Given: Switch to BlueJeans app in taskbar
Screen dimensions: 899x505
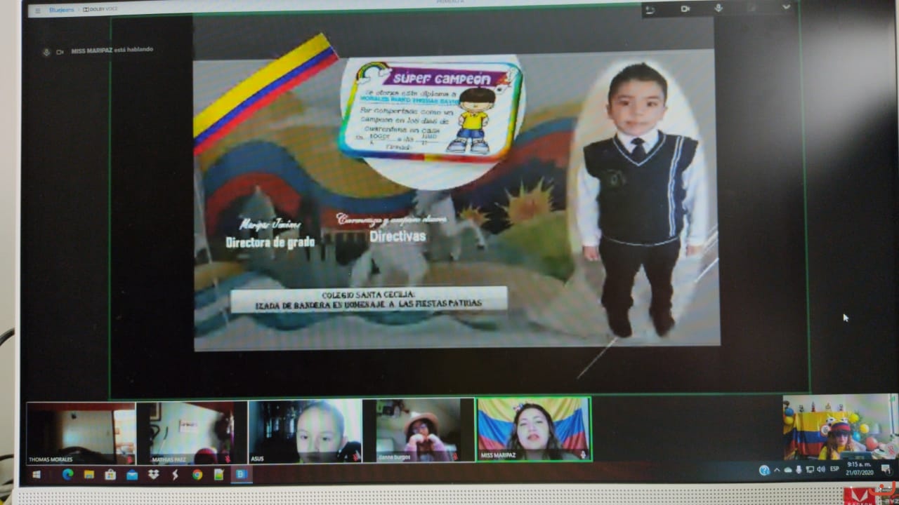Looking at the screenshot, I should point(241,475).
